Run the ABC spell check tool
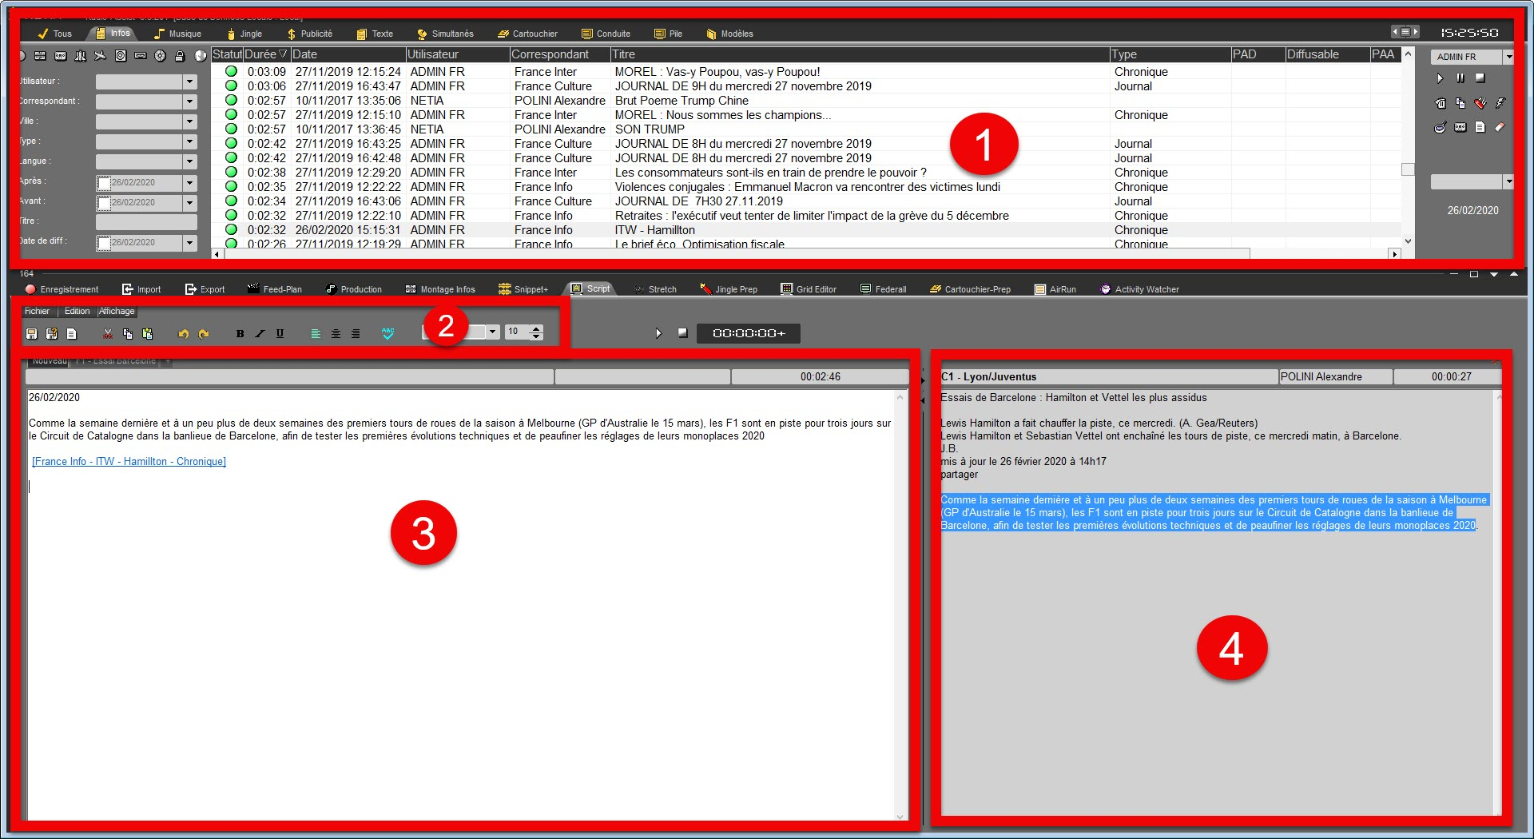Screen dimensions: 1534x839 tap(388, 333)
